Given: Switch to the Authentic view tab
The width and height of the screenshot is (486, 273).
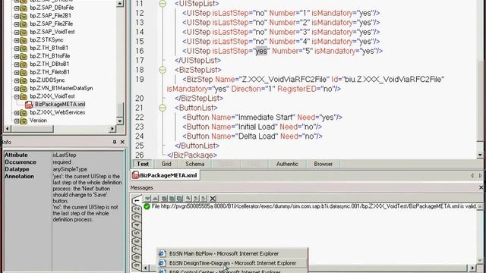Looking at the screenshot, I should click(x=287, y=164).
